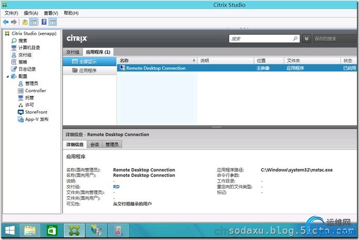Click the 主映像 cell in the row
The image size is (359, 240).
(x=263, y=68)
